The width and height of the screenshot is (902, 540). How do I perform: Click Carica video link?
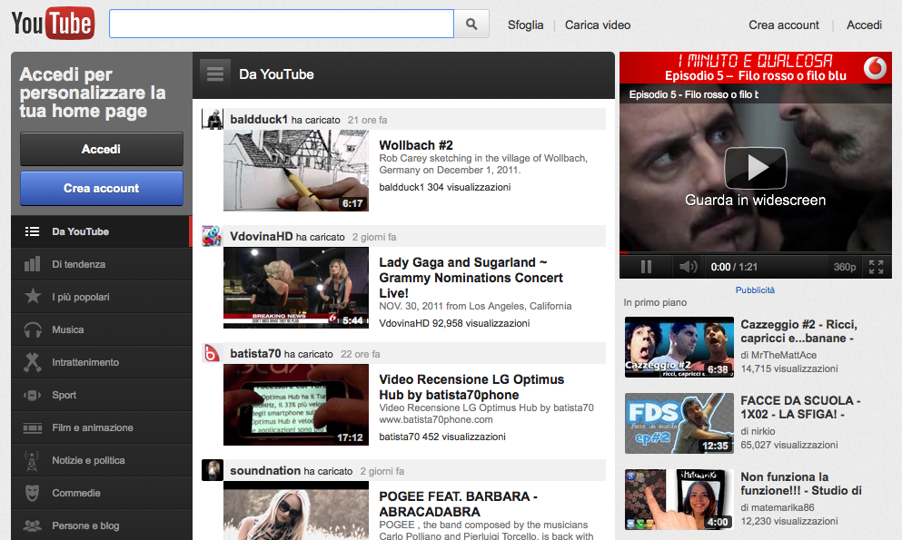598,25
